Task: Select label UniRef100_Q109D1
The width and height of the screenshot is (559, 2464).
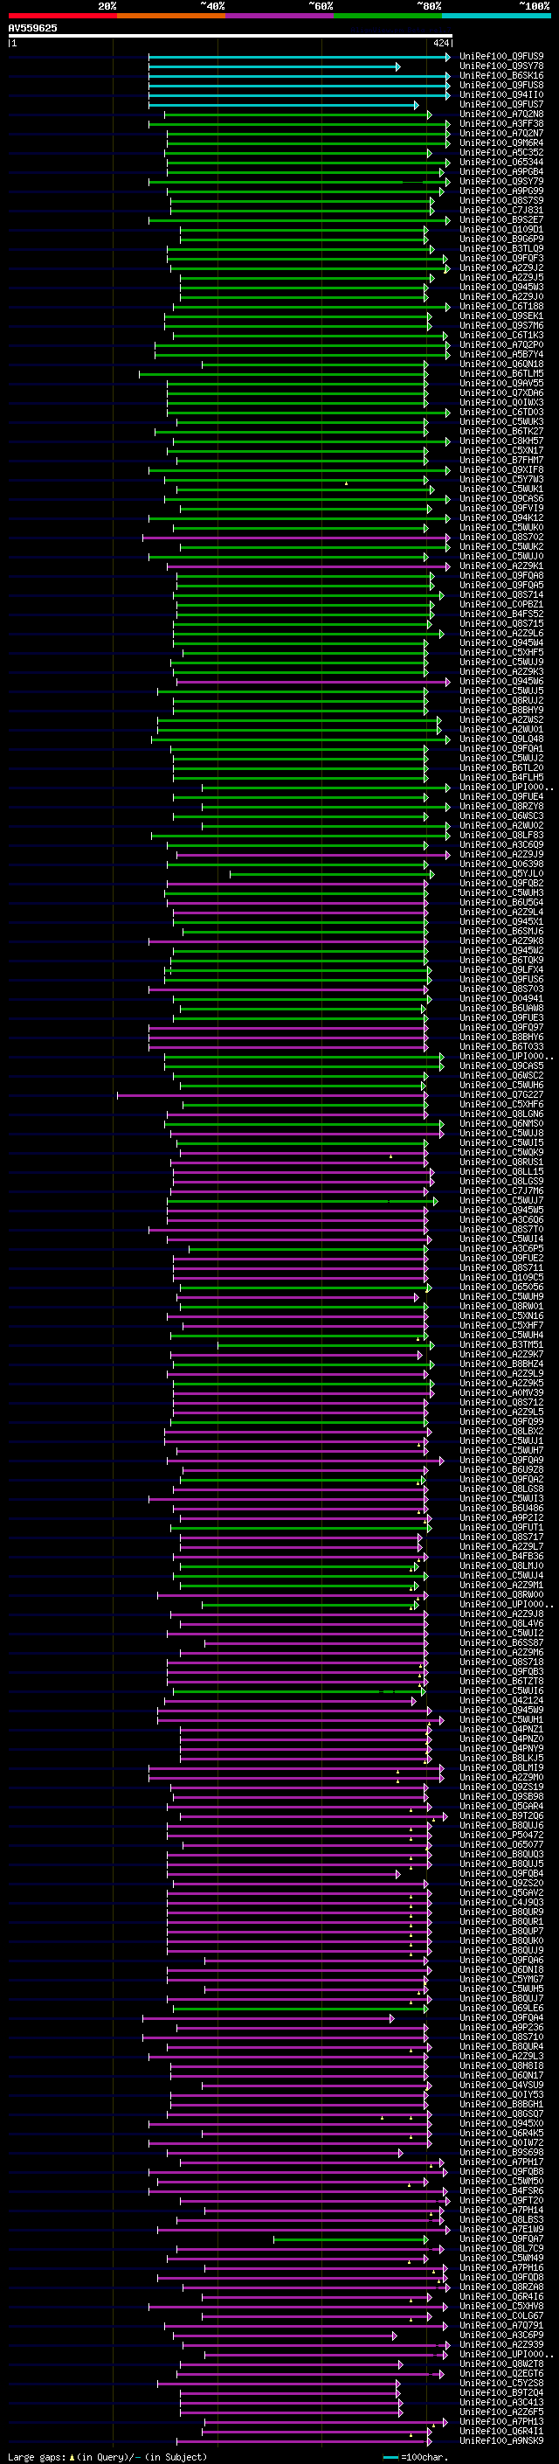Action: click(501, 230)
